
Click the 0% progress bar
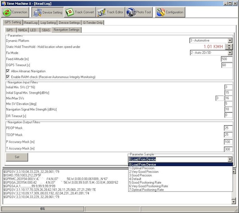click(43, 209)
